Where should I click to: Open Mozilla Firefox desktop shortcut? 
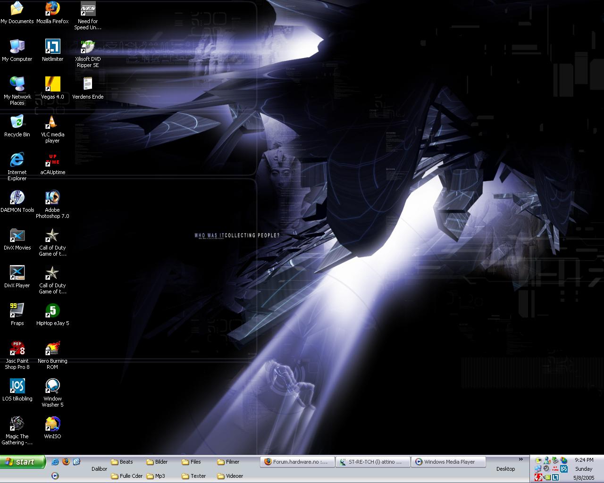(x=52, y=13)
